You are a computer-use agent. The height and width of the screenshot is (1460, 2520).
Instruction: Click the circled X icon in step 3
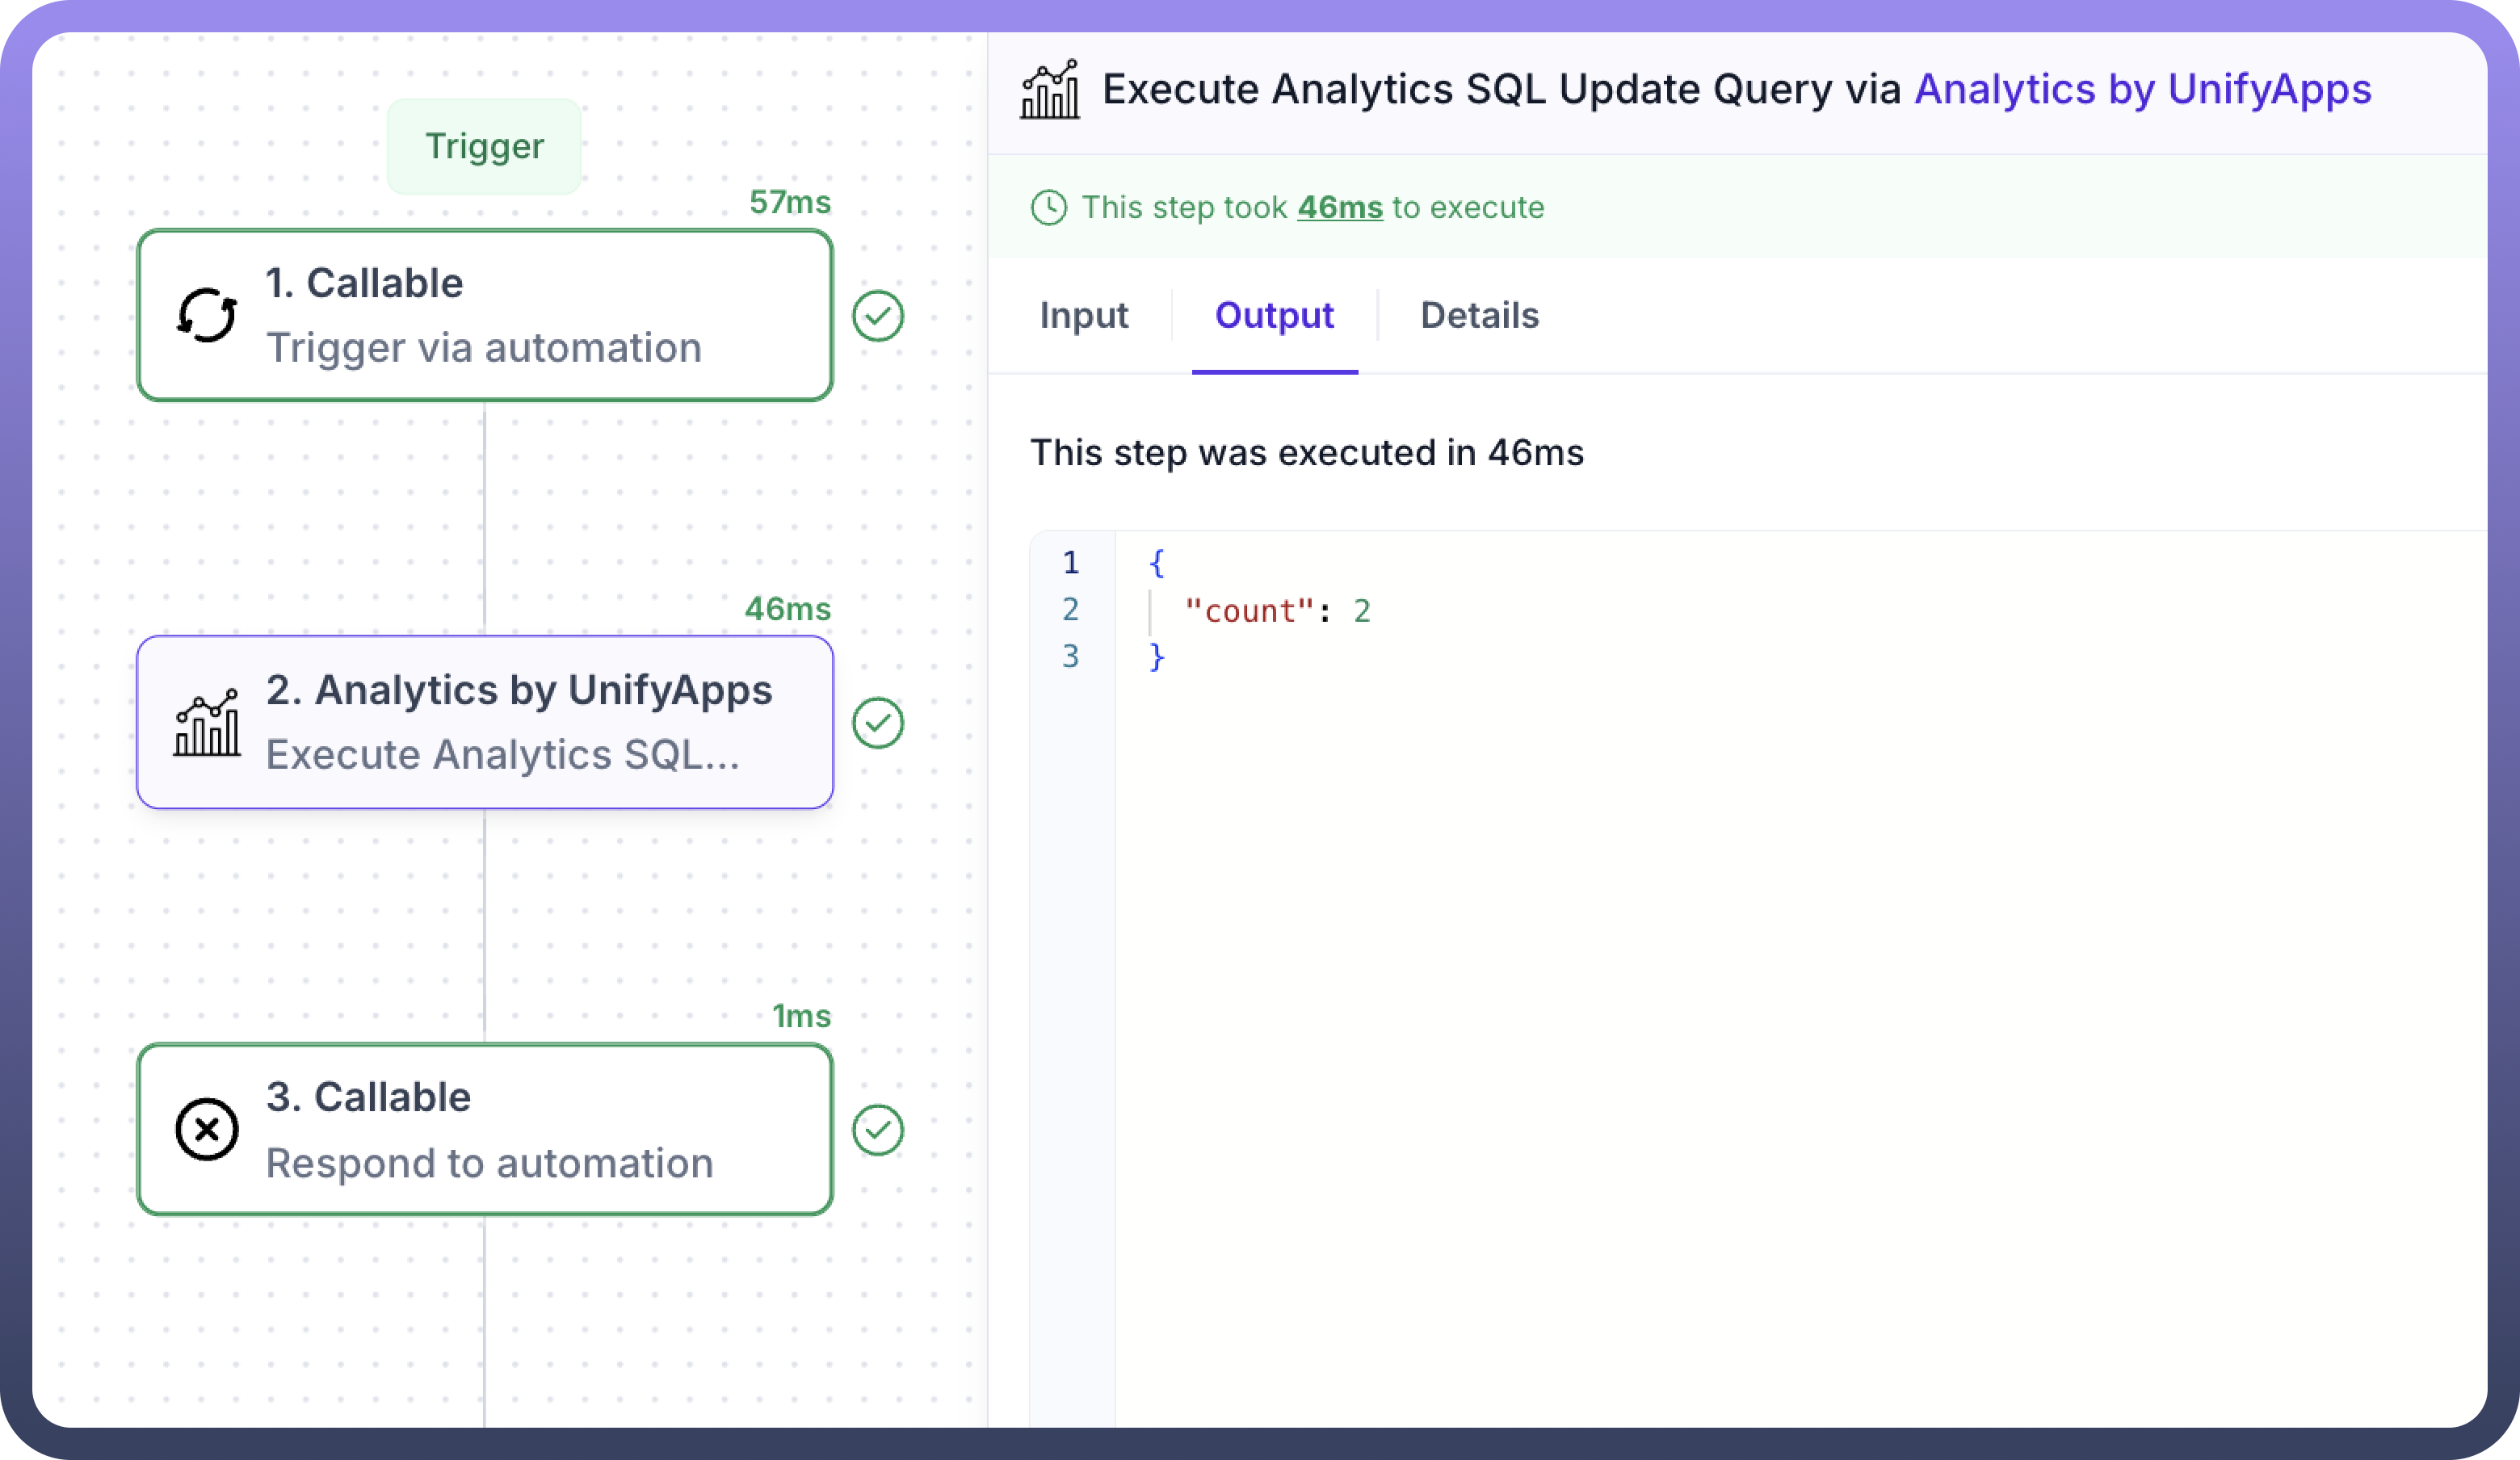[x=207, y=1130]
